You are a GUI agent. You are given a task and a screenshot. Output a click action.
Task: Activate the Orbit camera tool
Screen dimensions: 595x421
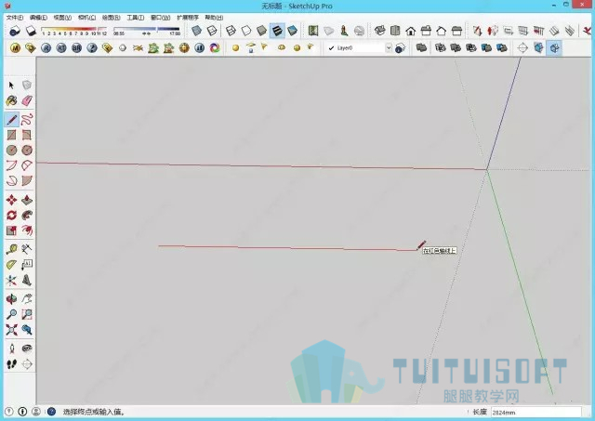(12, 299)
